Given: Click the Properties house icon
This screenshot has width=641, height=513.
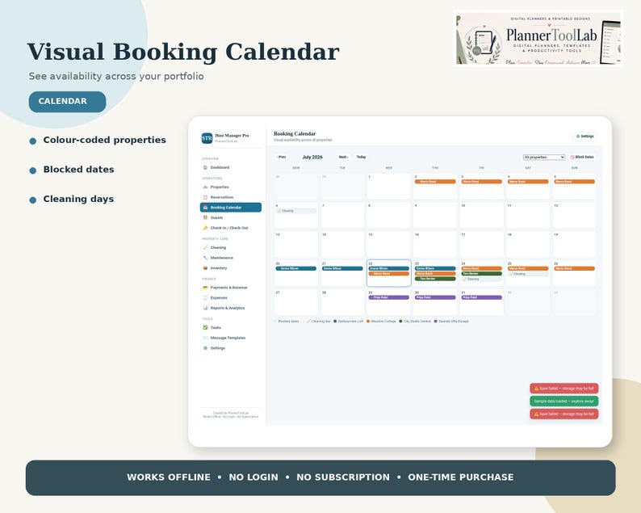Looking at the screenshot, I should (x=205, y=187).
